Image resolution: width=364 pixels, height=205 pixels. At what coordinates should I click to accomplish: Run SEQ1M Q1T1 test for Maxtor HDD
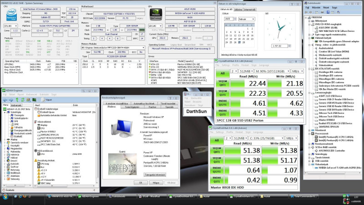click(x=217, y=160)
